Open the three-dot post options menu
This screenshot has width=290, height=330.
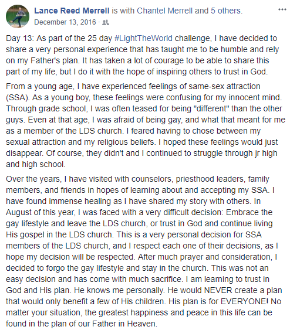(x=282, y=9)
